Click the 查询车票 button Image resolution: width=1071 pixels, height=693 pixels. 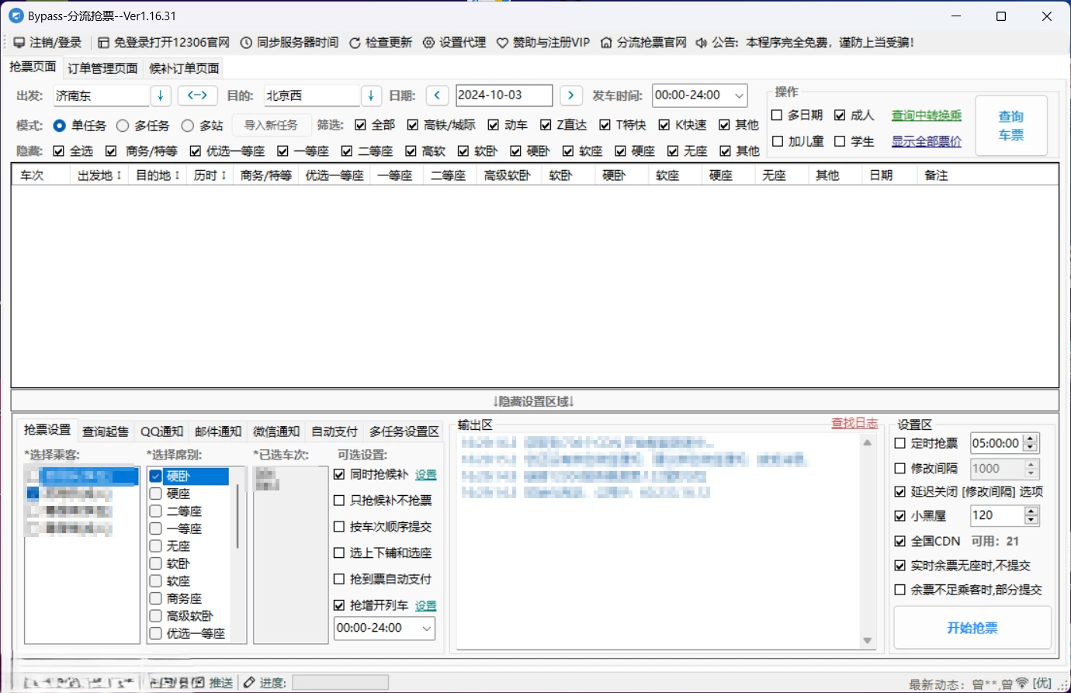coord(1011,126)
